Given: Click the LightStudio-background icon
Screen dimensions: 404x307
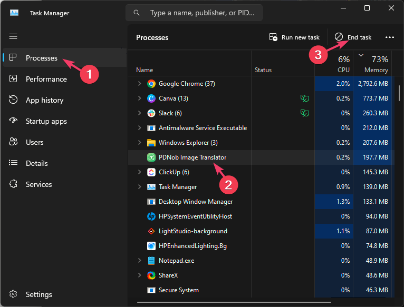Looking at the screenshot, I should [x=151, y=231].
